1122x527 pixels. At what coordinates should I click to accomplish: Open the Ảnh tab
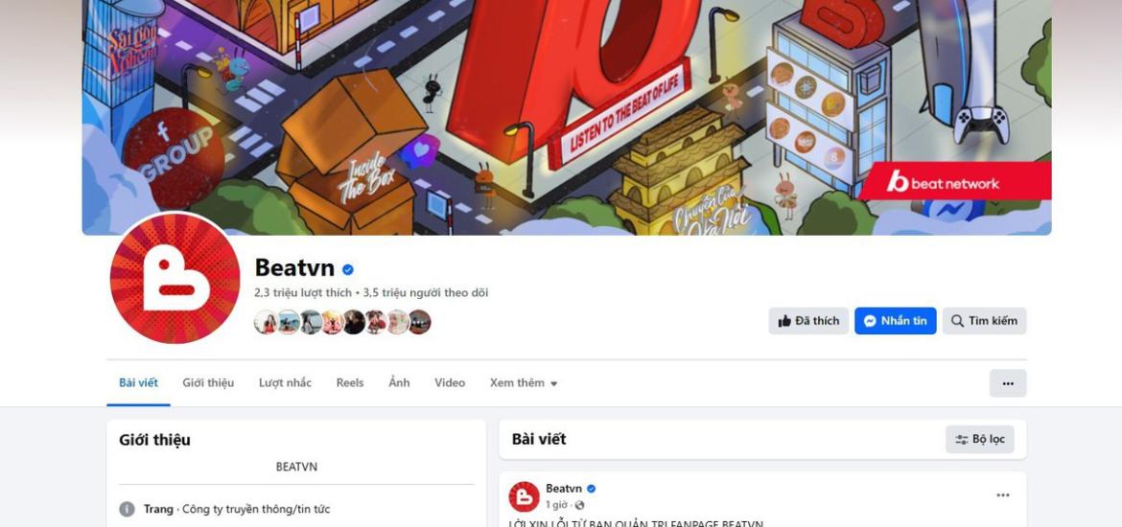(399, 383)
